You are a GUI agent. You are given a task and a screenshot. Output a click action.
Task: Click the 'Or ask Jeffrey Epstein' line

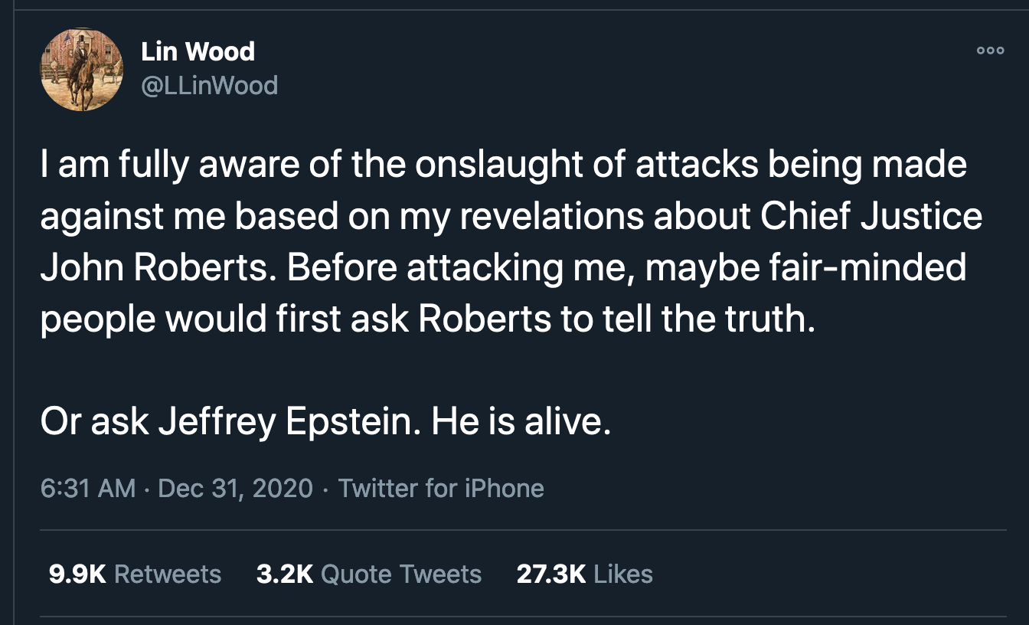coord(230,423)
